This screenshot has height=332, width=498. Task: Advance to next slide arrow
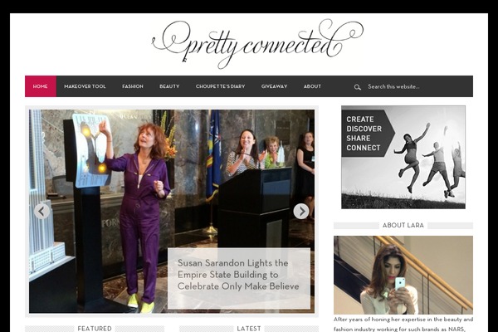click(x=301, y=212)
